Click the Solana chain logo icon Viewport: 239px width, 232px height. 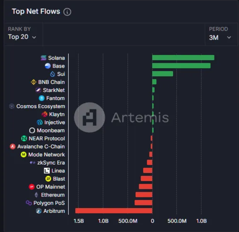point(44,58)
